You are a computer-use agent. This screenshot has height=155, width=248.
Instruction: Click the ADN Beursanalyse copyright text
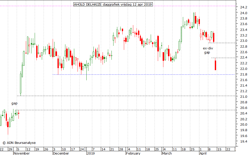click(19, 143)
